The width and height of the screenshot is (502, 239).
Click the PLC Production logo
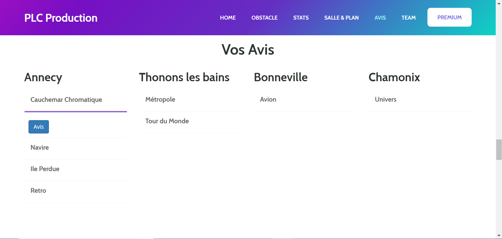point(61,18)
